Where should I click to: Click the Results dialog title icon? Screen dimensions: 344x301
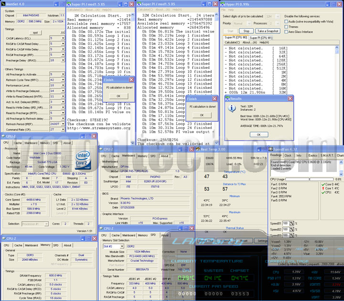point(227,98)
